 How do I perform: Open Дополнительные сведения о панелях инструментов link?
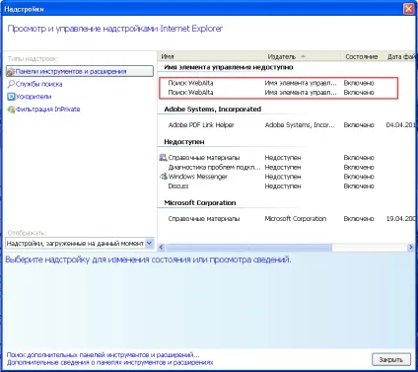point(109,362)
